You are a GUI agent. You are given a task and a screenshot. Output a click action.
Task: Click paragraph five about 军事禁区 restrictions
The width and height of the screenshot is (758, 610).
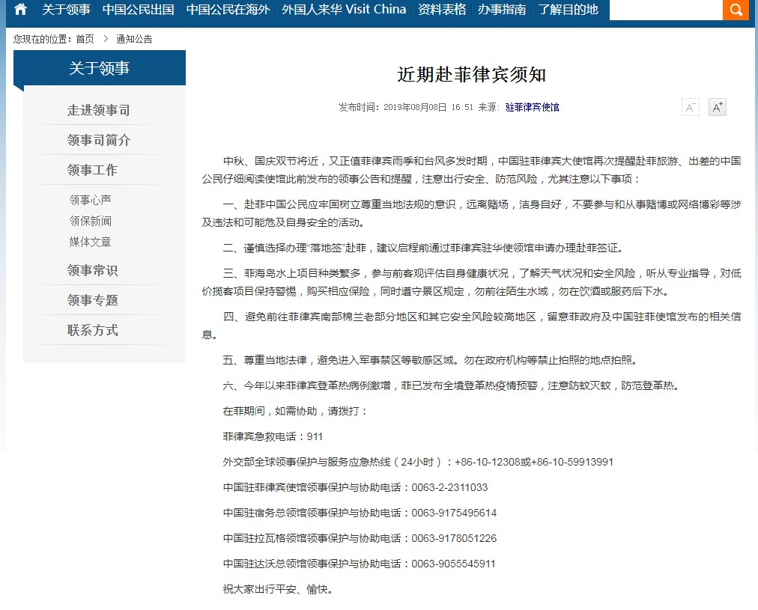coord(431,360)
